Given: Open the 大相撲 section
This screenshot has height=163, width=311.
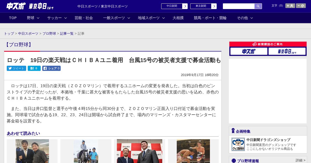Looking at the screenshot, I should (178, 18).
